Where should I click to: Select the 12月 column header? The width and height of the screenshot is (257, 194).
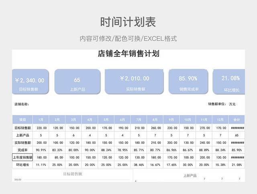point(220,120)
